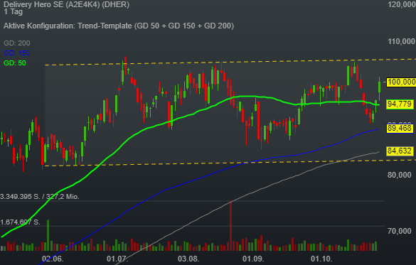Image resolution: width=416 pixels, height=265 pixels.
Task: Click the GD: 200 legend label
Action: point(17,43)
